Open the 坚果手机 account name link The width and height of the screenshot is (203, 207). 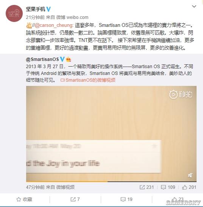(36, 9)
